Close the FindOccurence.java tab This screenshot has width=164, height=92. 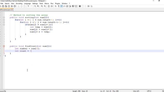[x=12, y=10]
